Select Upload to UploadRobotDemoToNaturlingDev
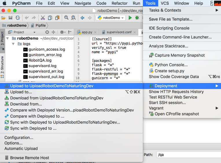The height and width of the screenshot is (163, 221). pos(71,86)
